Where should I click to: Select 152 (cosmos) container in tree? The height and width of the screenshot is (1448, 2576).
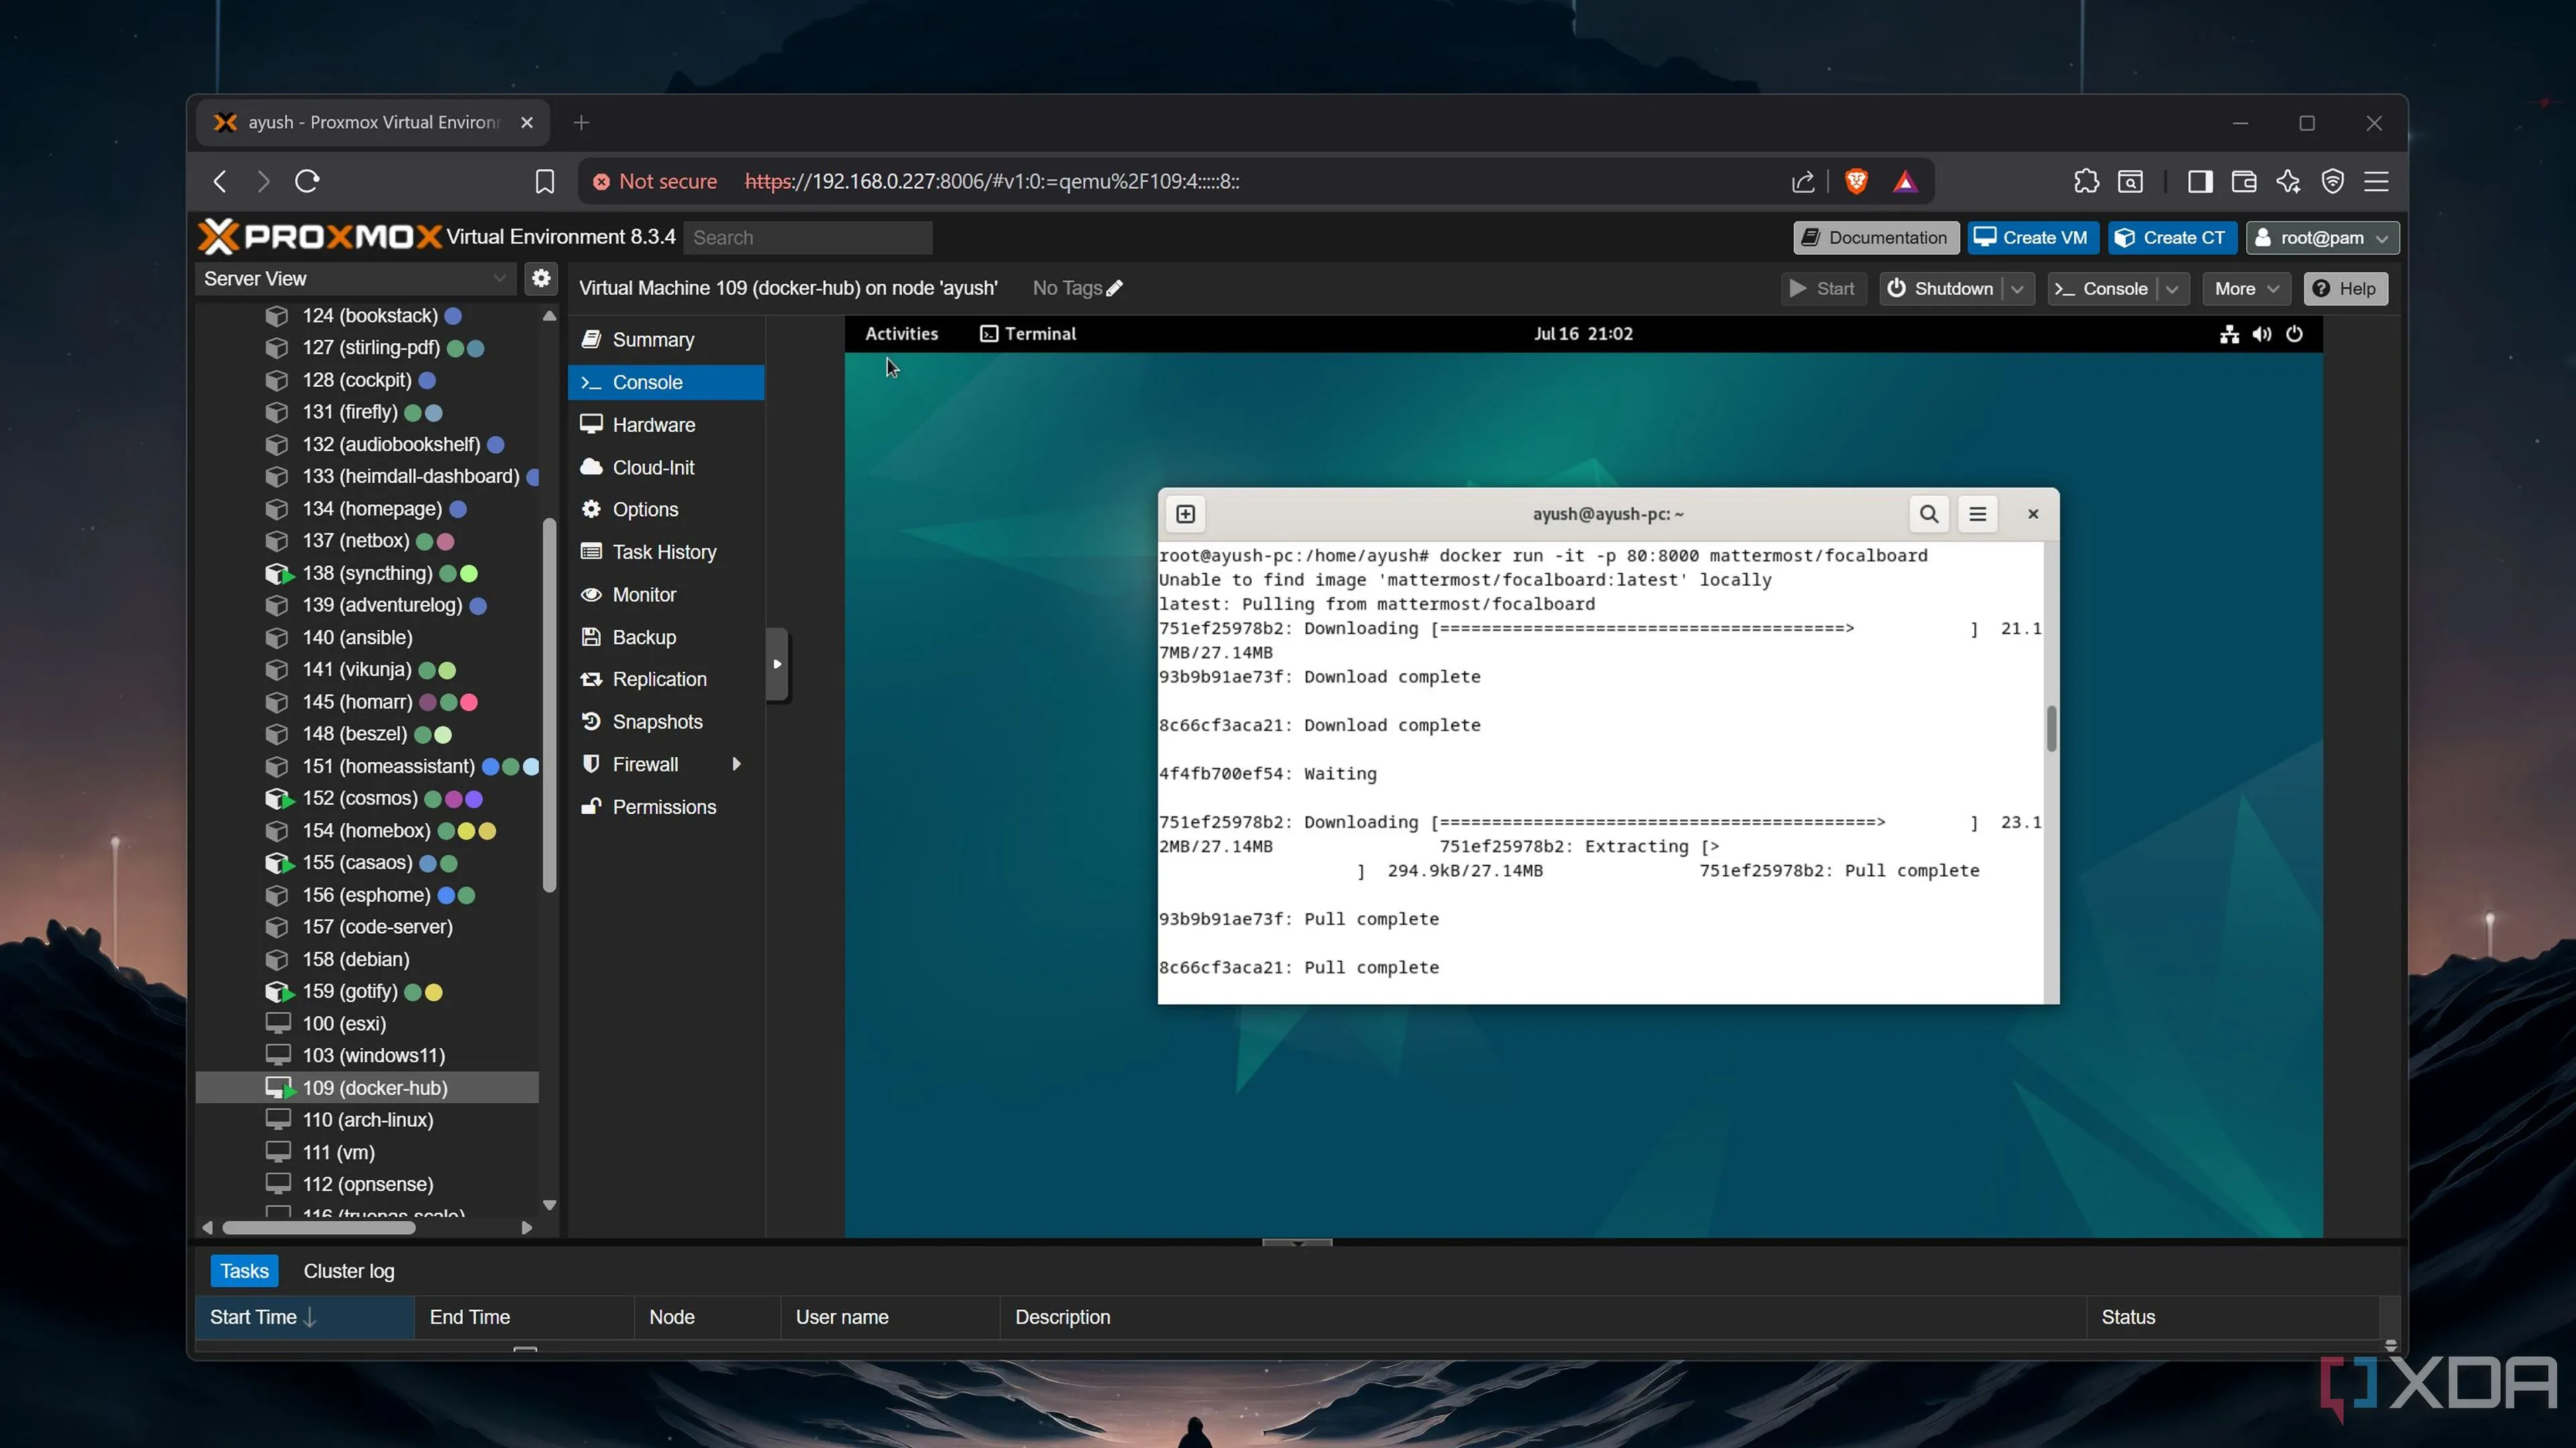click(x=367, y=798)
